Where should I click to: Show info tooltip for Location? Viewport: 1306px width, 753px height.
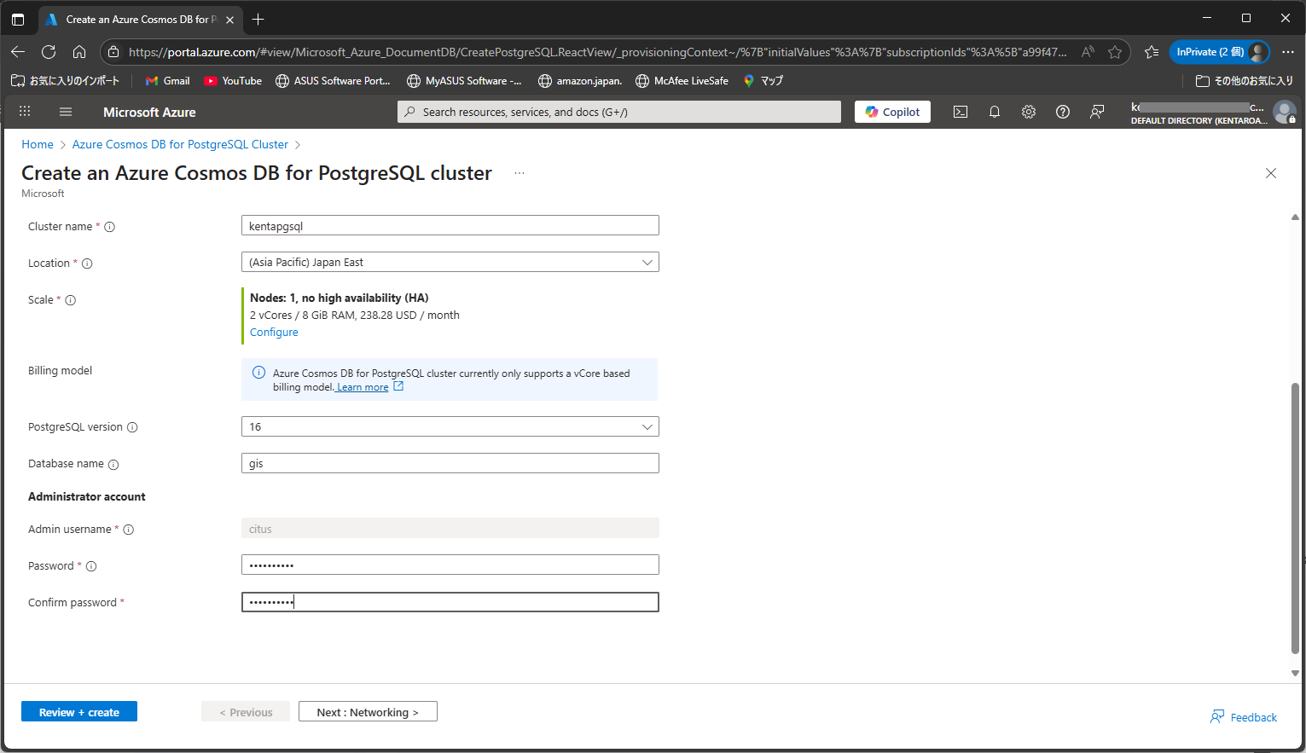(87, 264)
